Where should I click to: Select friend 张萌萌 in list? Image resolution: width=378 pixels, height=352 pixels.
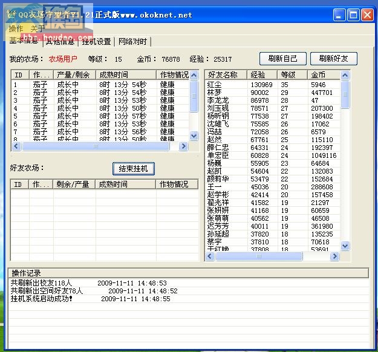pos(273,218)
